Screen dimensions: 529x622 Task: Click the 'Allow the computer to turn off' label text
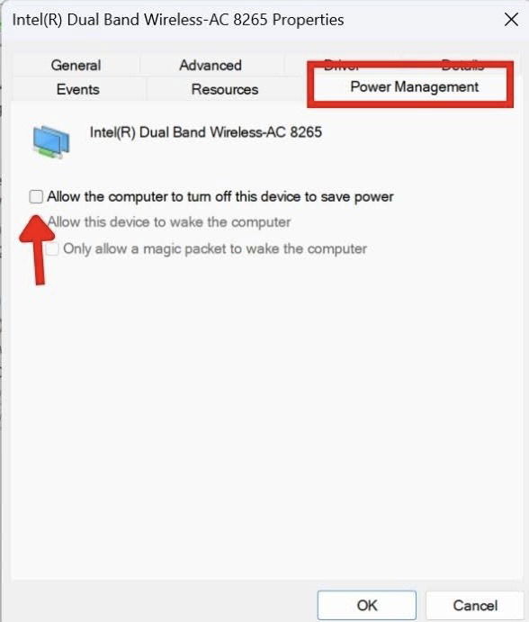(220, 197)
